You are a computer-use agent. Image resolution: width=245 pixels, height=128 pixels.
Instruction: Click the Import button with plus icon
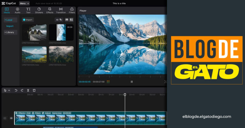(28, 20)
